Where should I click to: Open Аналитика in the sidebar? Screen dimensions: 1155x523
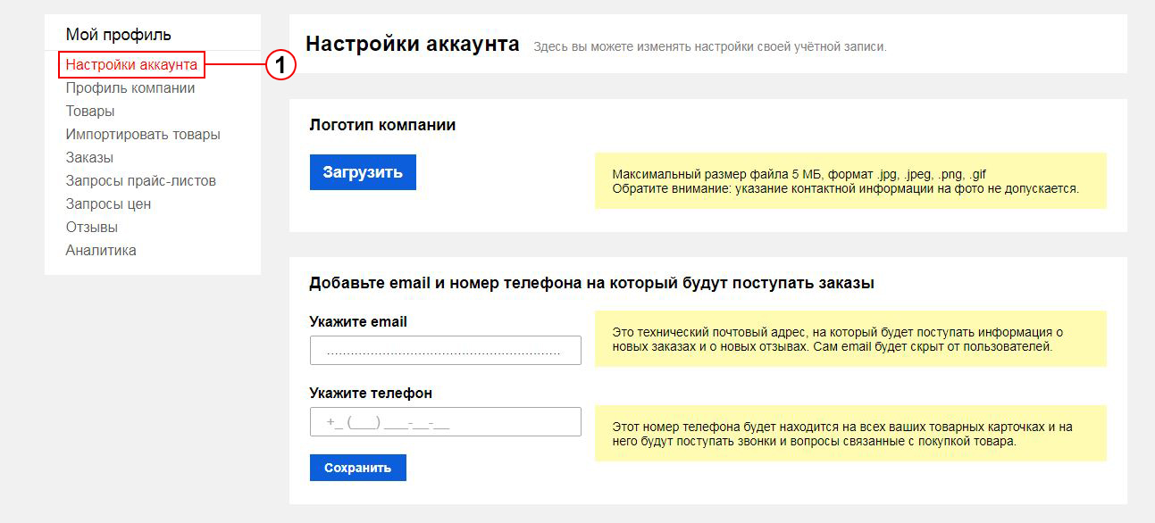[x=101, y=251]
